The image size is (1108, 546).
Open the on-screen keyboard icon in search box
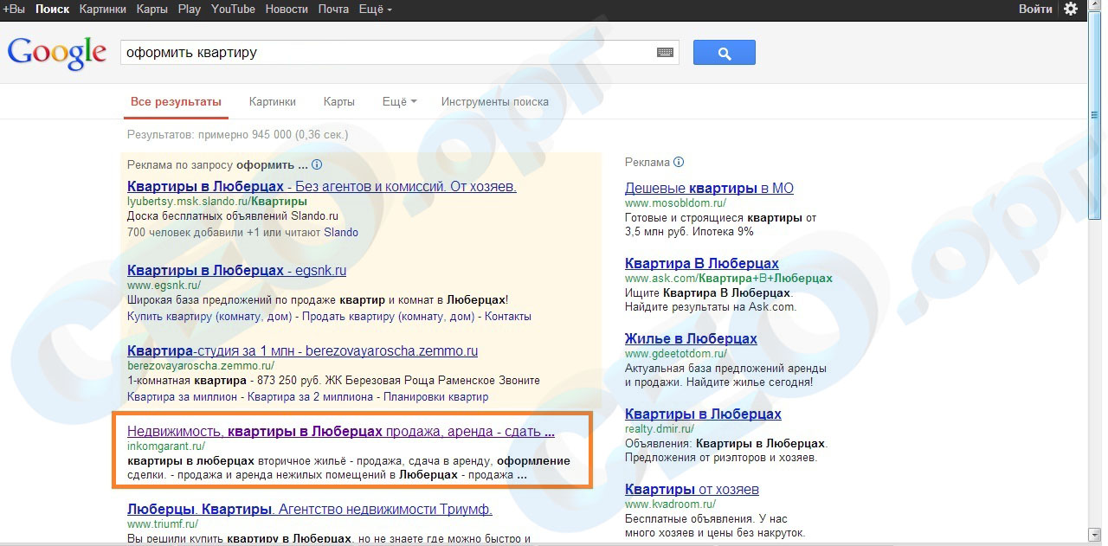[665, 53]
